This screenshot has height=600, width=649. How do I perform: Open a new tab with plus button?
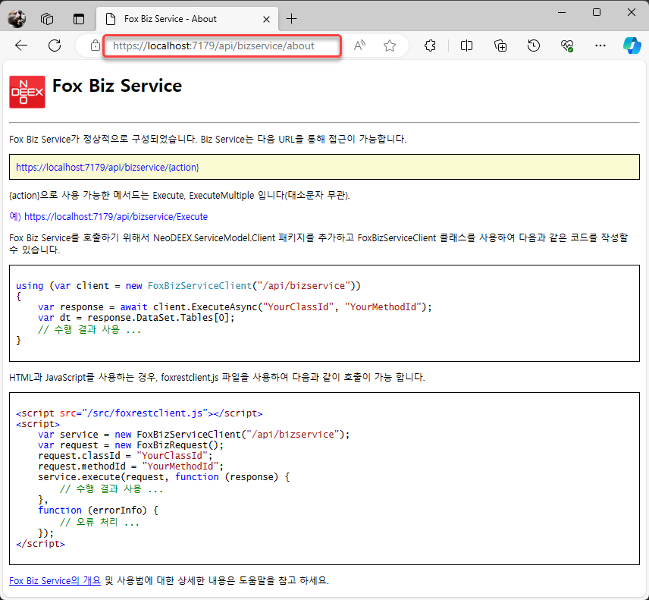(x=291, y=19)
